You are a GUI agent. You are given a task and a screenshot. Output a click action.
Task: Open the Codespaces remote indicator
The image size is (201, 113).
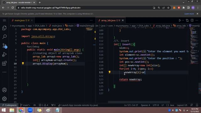(x=9, y=105)
